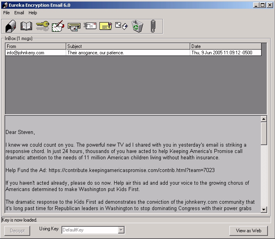Expand the Using Key dropdown arrow
Image resolution: width=275 pixels, height=239 pixels.
tap(121, 230)
